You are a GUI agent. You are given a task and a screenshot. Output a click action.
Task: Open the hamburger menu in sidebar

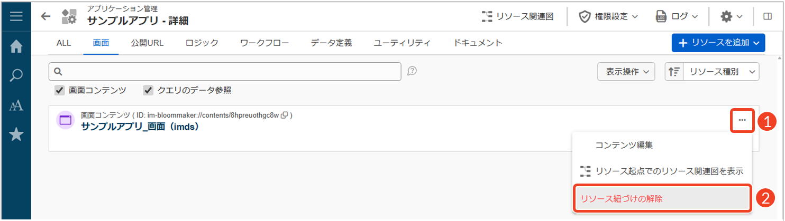16,16
